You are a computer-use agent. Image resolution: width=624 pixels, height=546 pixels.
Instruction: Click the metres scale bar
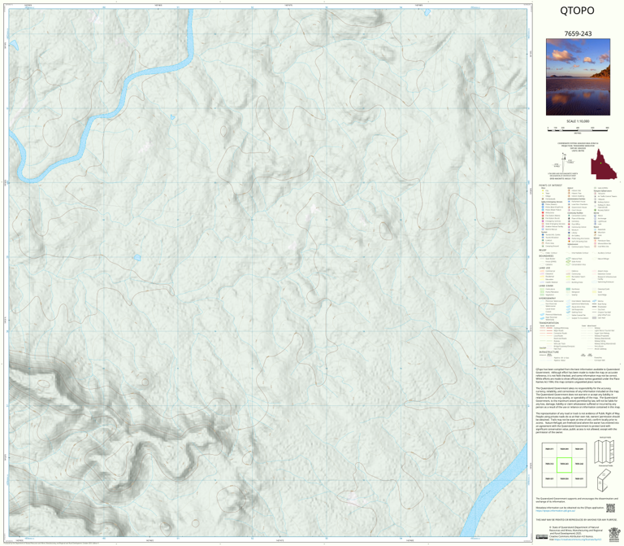point(578,129)
